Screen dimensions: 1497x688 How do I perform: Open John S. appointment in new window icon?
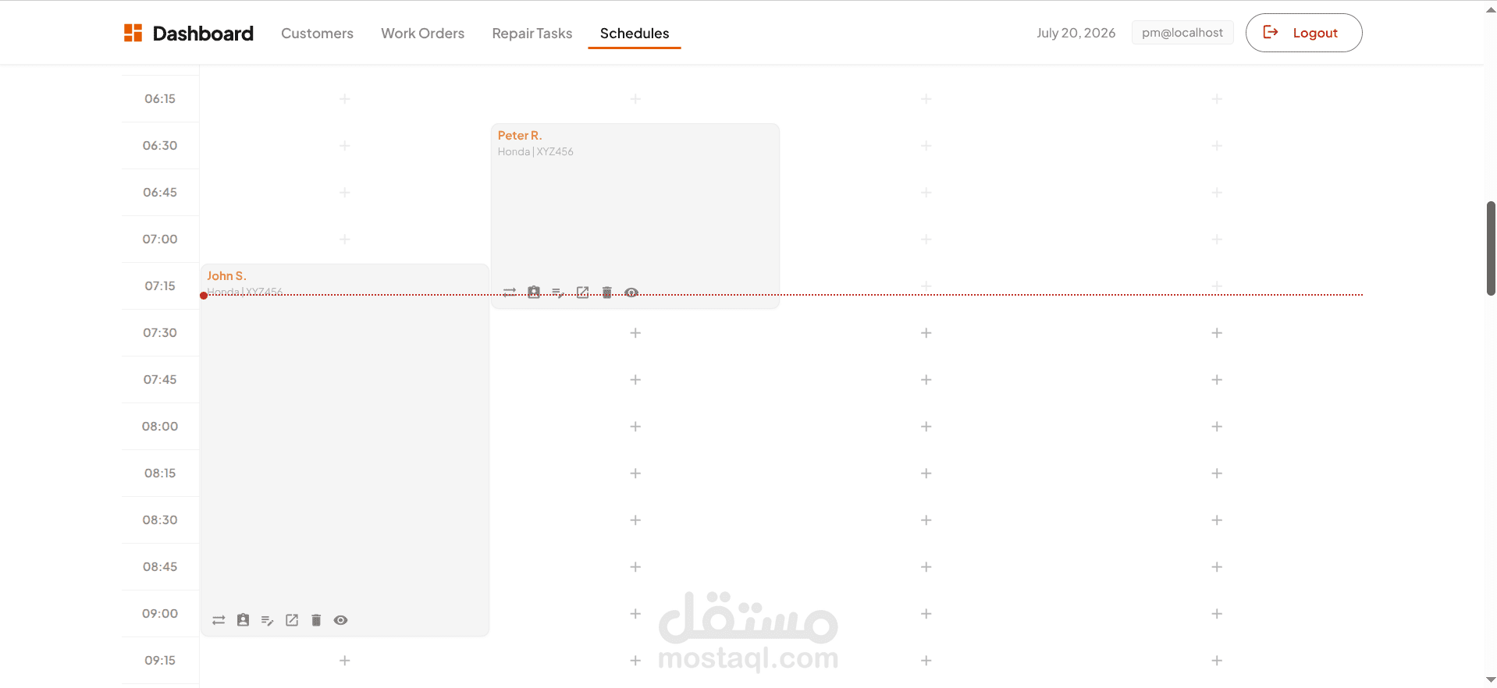click(x=292, y=620)
